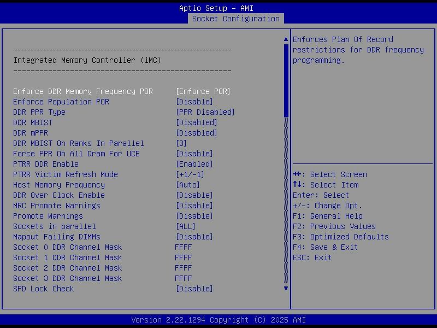Select Socket 0 DDR Channel Mask
This screenshot has width=437, height=328.
point(68,247)
